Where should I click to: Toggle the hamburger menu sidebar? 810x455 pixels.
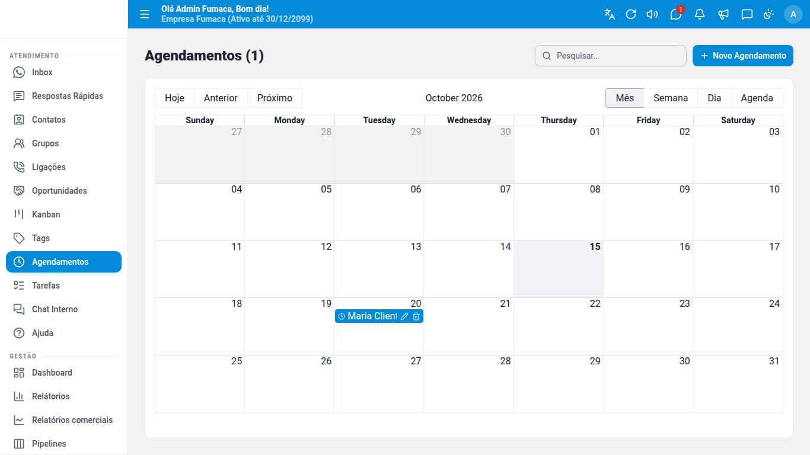point(145,14)
